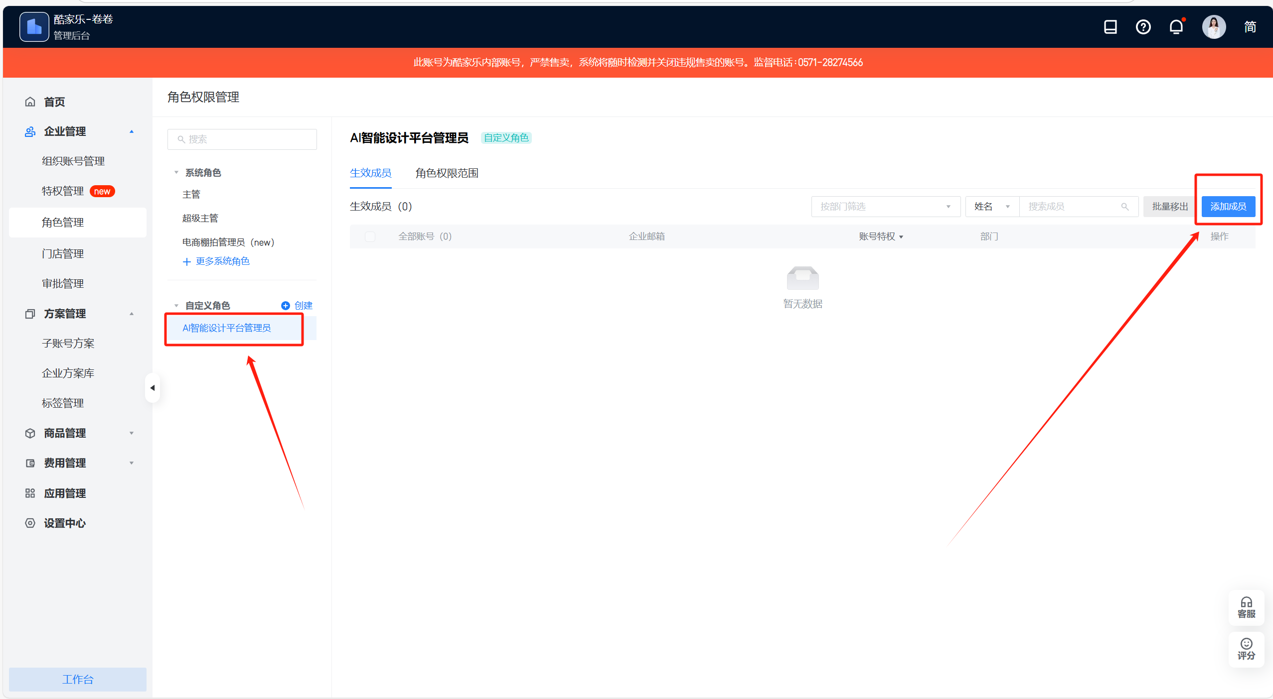1273x699 pixels.
Task: Collapse sidebar with the left arrow handle
Action: click(x=153, y=388)
